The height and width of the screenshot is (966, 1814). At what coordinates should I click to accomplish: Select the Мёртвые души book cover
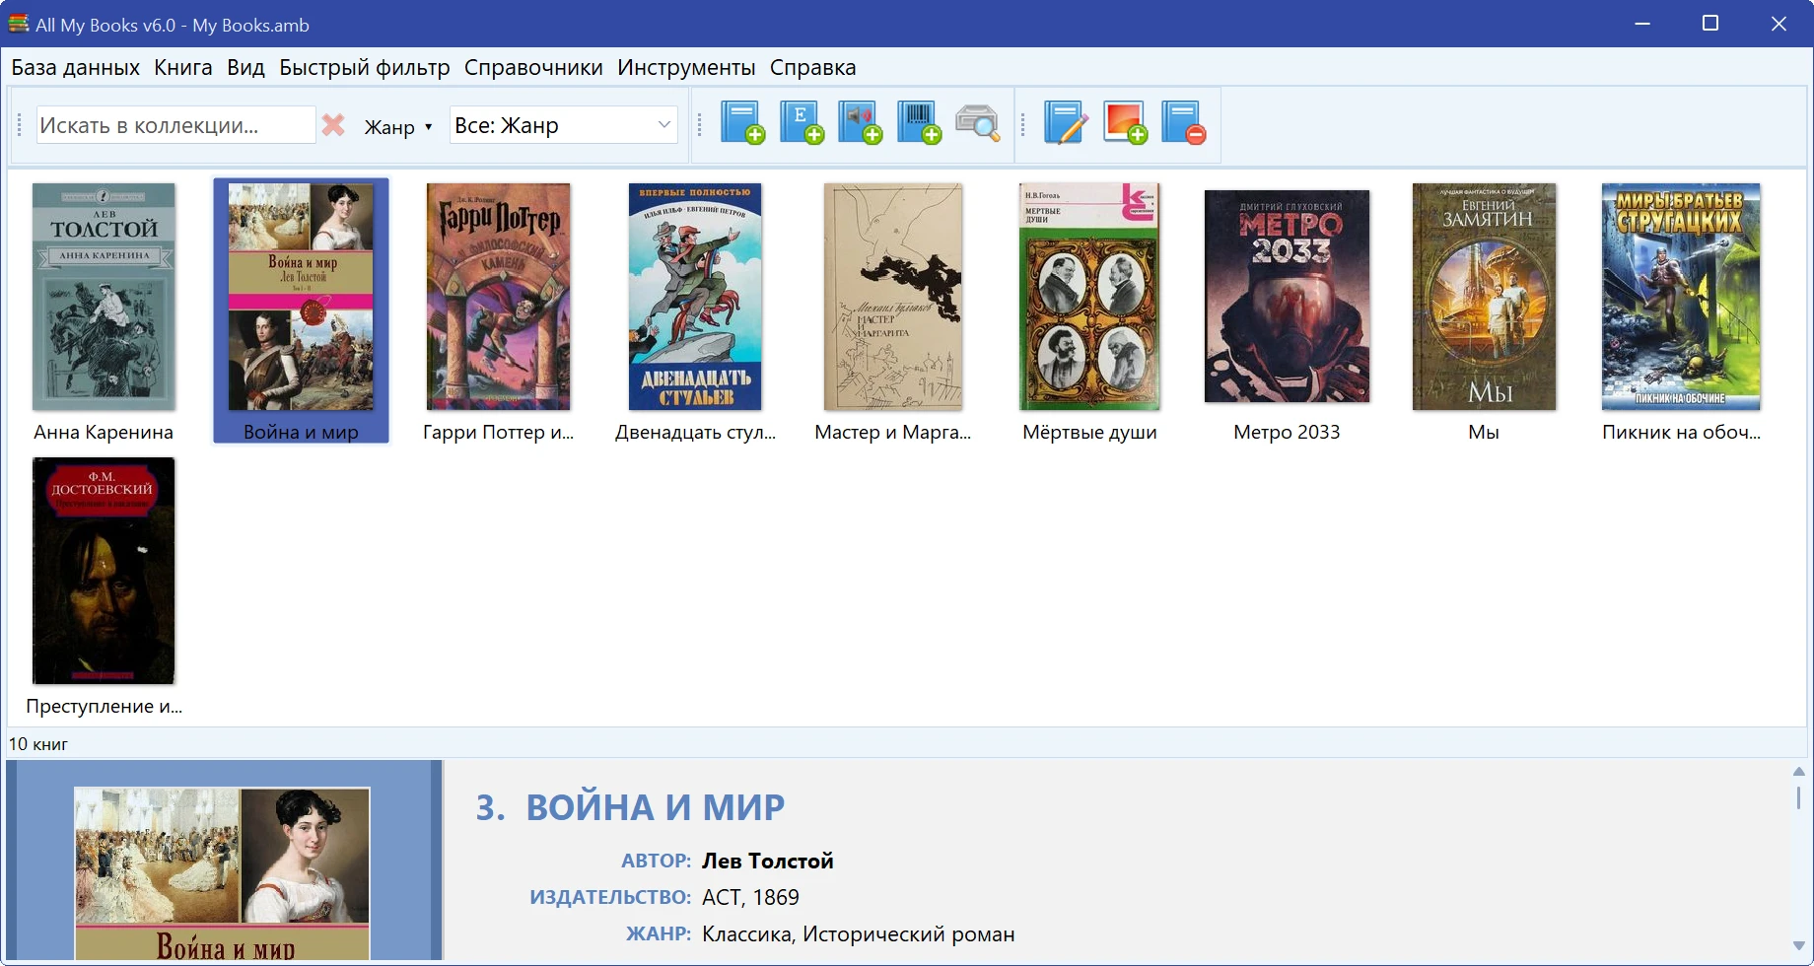tap(1089, 297)
